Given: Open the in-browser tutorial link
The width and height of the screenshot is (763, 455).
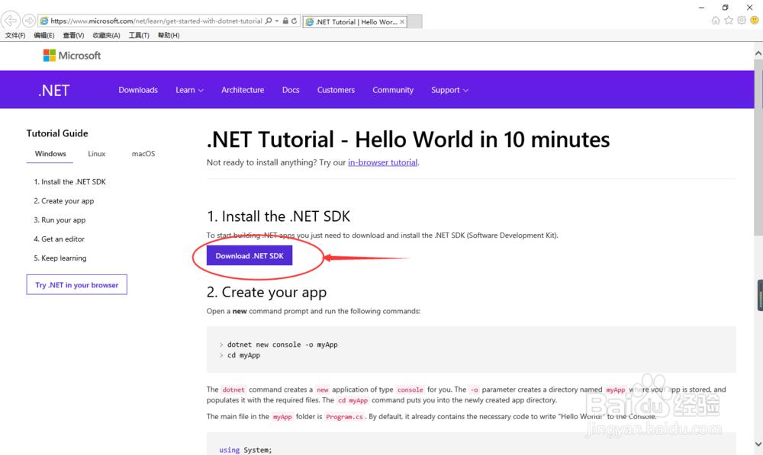Looking at the screenshot, I should tap(382, 162).
